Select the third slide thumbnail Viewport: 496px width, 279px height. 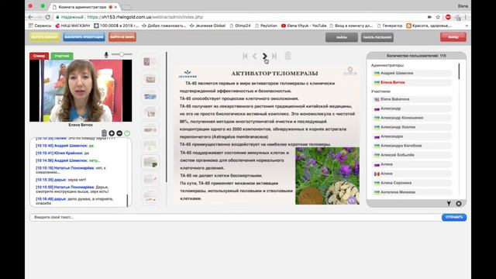pos(150,96)
